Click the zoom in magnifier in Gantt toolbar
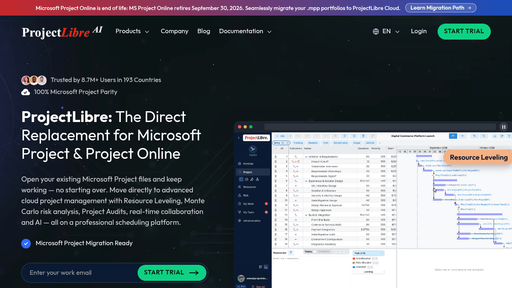 coord(474,136)
